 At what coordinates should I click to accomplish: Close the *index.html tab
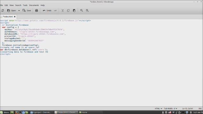click(15, 17)
